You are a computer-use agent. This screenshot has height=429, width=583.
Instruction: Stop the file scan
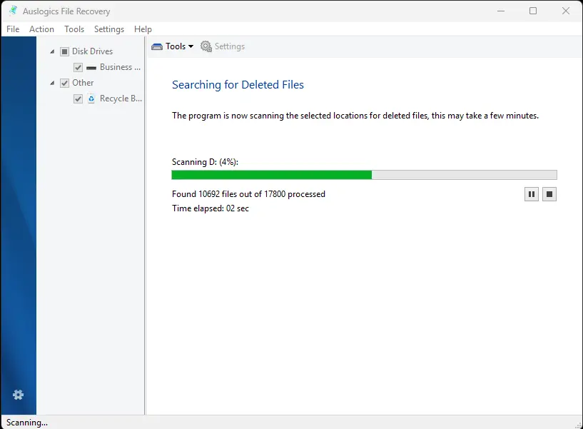(x=549, y=194)
